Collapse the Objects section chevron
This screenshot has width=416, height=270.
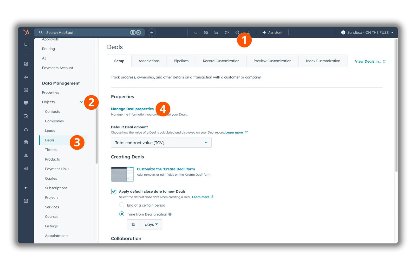point(81,102)
